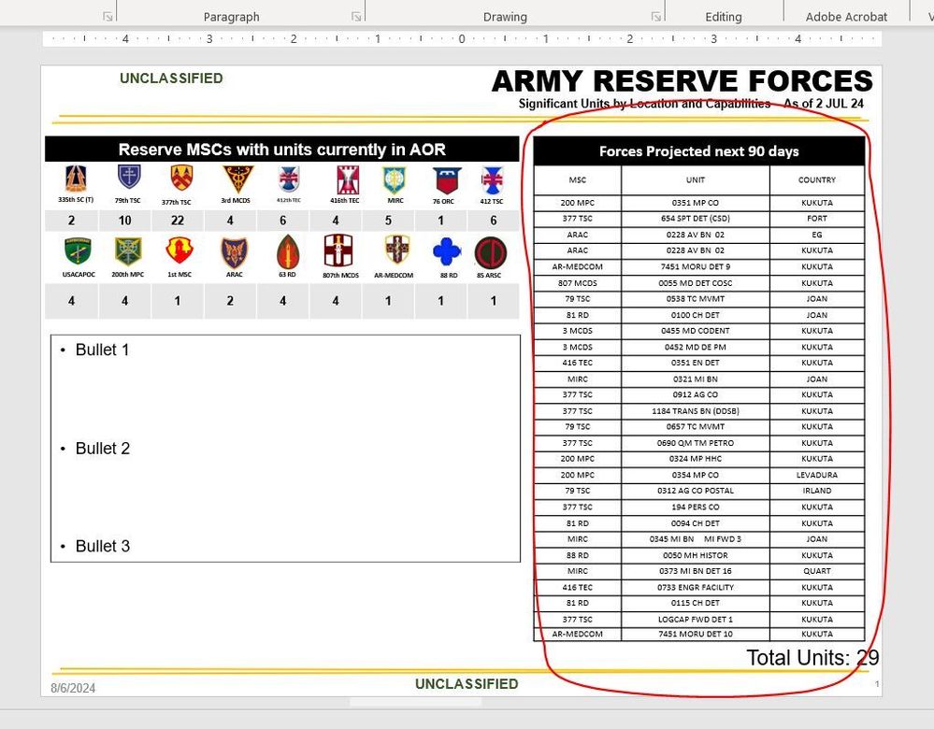Select the 335th SC (T) insignia
Screen dimensions: 934x729
click(x=76, y=179)
